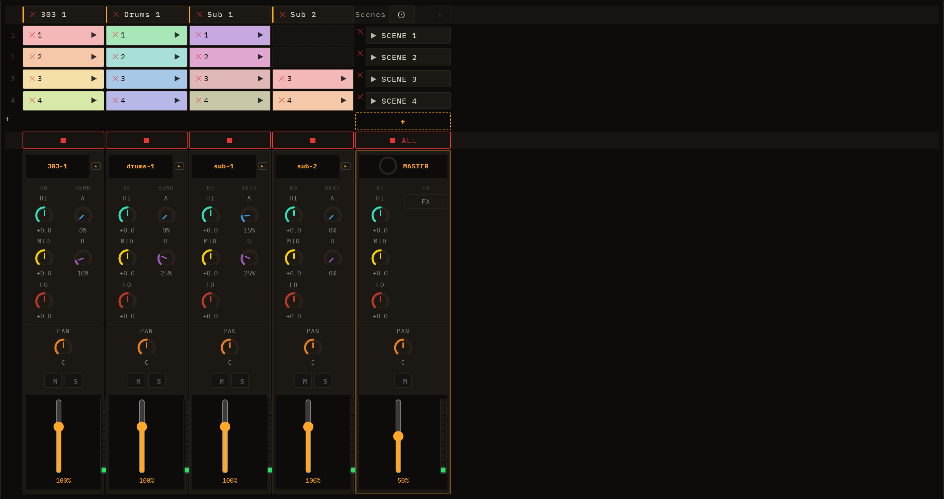Click the round dial beside the MASTER label
The height and width of the screenshot is (499, 944).
click(388, 166)
